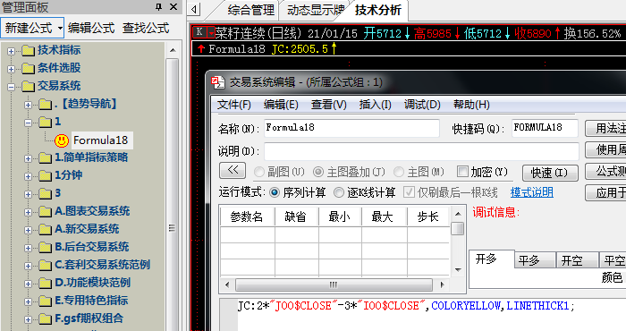
Task: Click the 技术指标 folder icon
Action: pos(28,50)
